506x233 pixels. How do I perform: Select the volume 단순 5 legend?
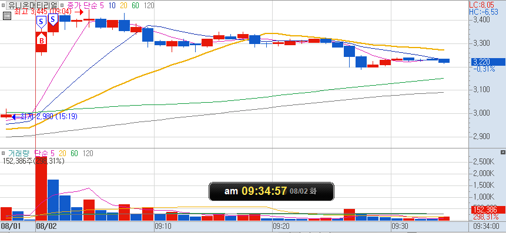point(44,153)
